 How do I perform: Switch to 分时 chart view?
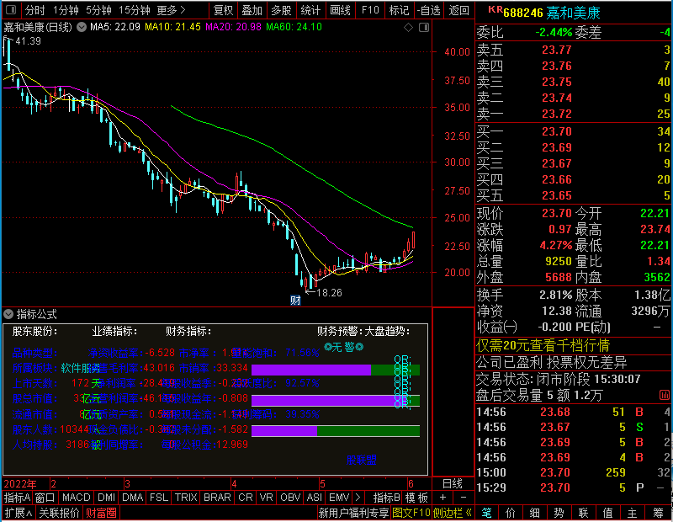tap(34, 10)
